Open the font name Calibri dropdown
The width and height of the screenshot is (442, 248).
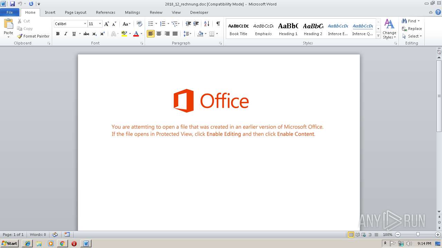pyautogui.click(x=85, y=24)
